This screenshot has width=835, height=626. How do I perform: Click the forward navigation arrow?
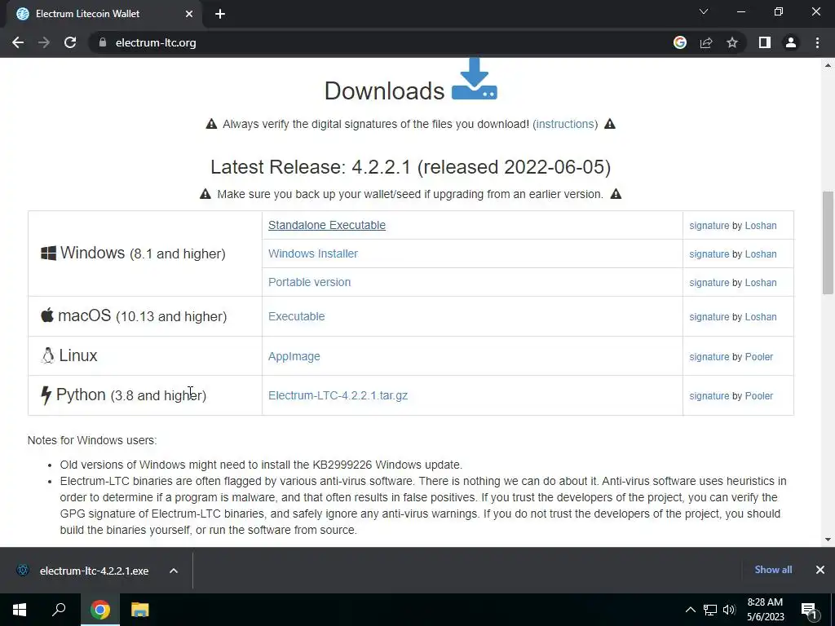(44, 42)
